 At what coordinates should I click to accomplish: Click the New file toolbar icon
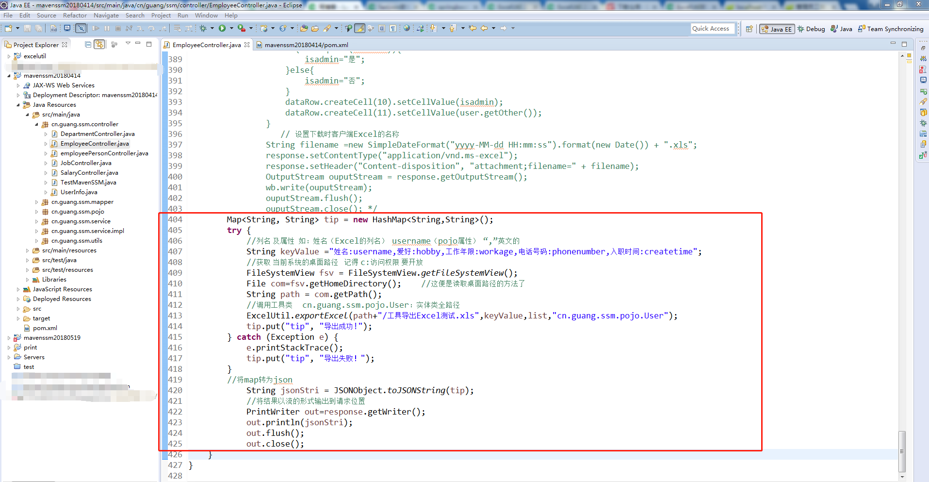click(8, 29)
